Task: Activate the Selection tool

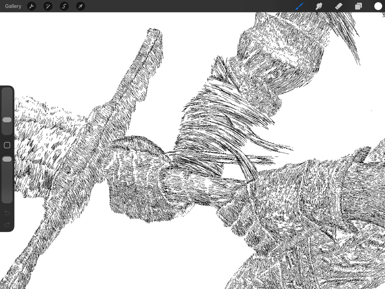Action: (x=64, y=6)
